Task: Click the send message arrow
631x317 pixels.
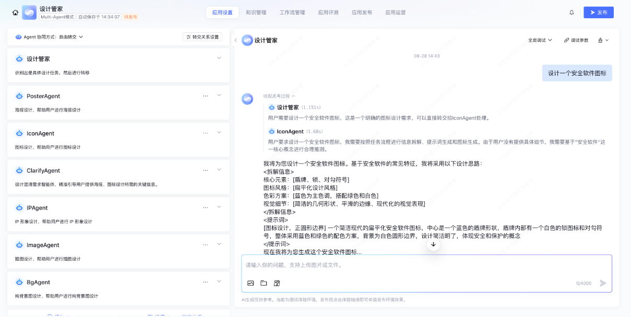Action: (602, 283)
